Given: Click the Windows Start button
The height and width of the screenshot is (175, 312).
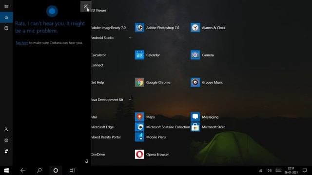Looking at the screenshot, I should click(x=6, y=171).
